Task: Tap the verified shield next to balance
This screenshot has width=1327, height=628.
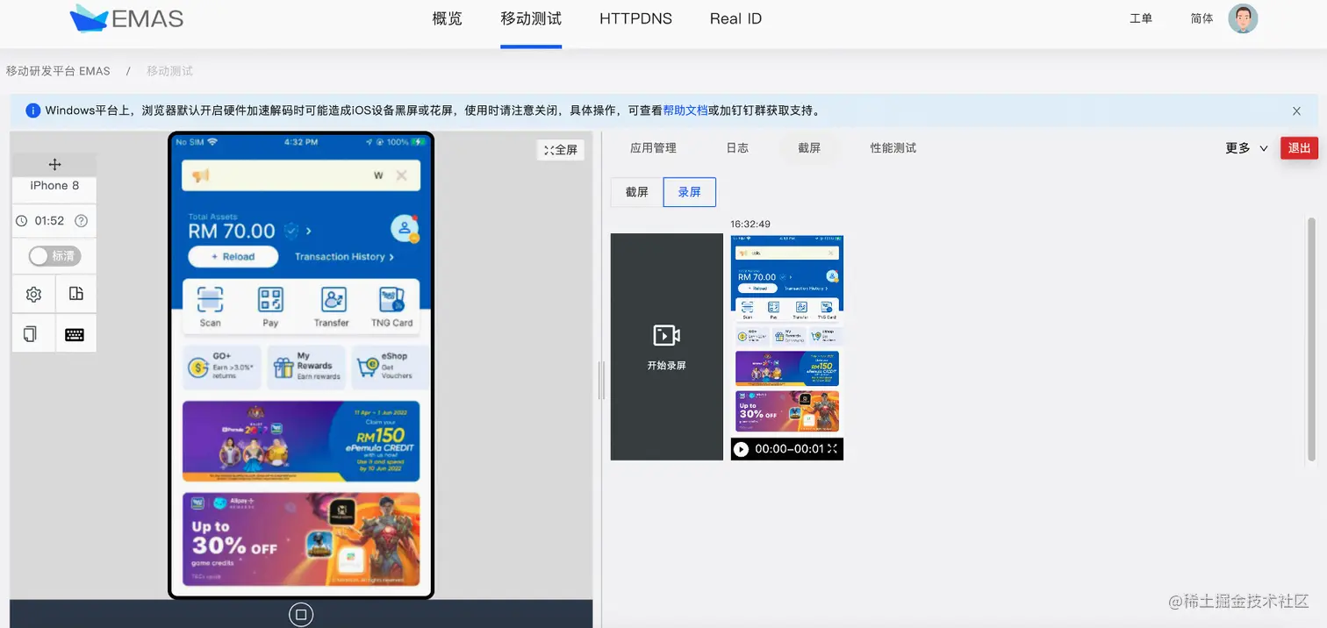Action: pos(291,231)
